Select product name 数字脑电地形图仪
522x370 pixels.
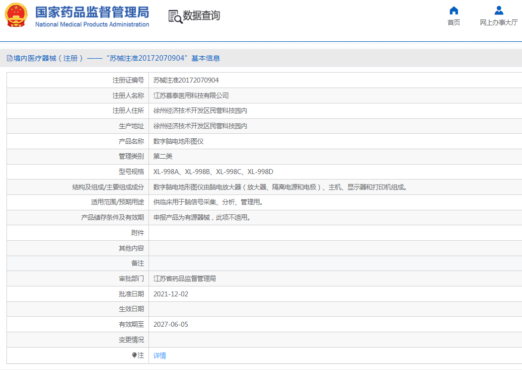click(x=178, y=141)
